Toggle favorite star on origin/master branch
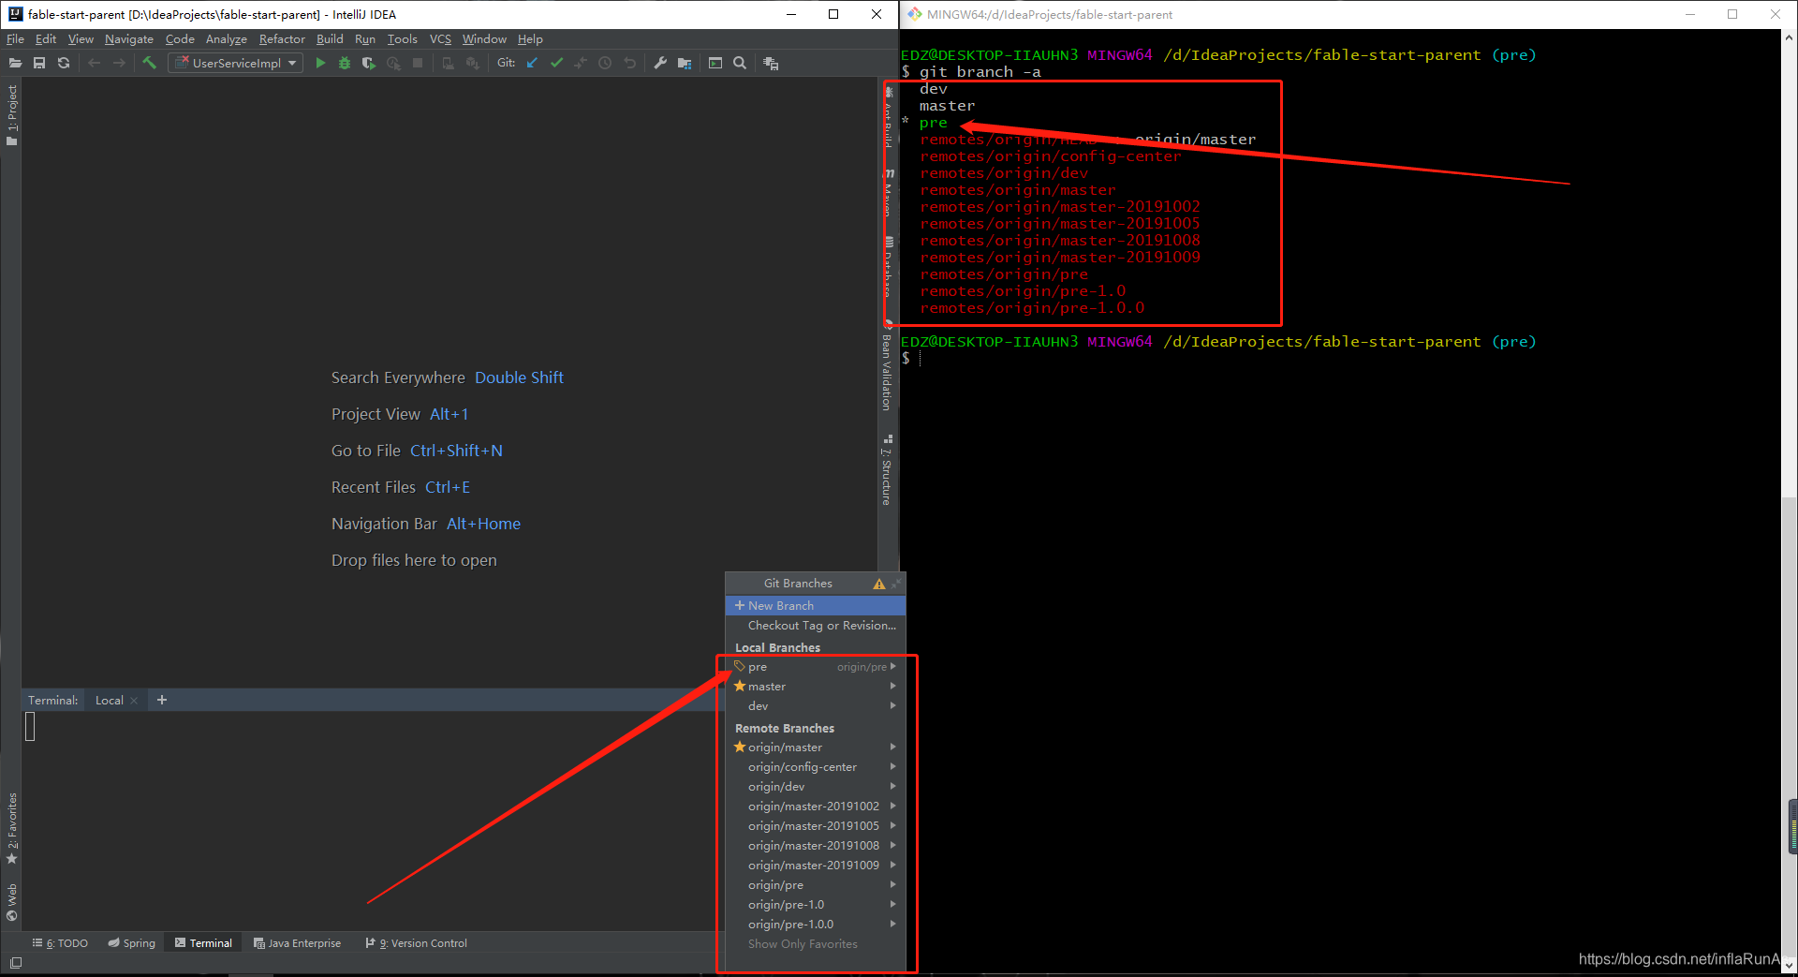The height and width of the screenshot is (977, 1798). [740, 747]
